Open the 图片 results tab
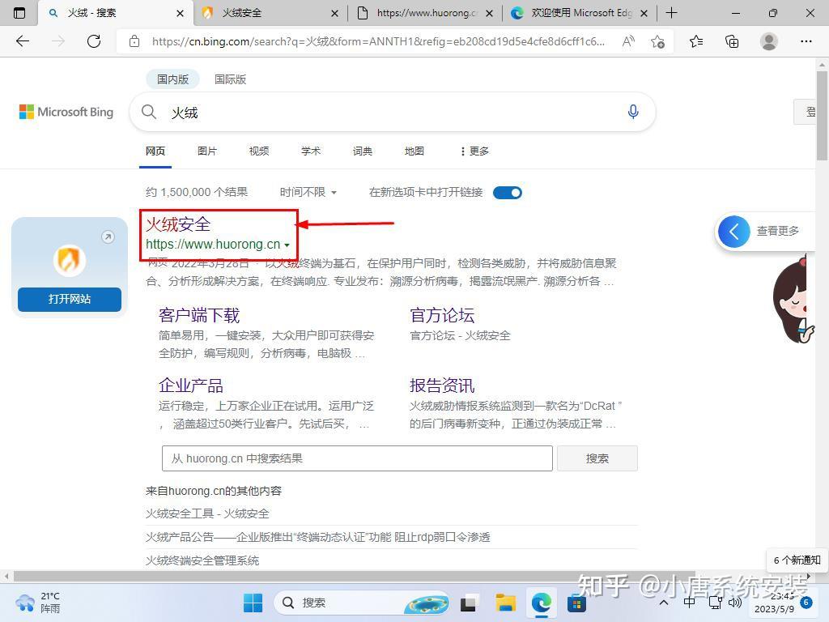Viewport: 829px width, 622px height. [x=206, y=151]
